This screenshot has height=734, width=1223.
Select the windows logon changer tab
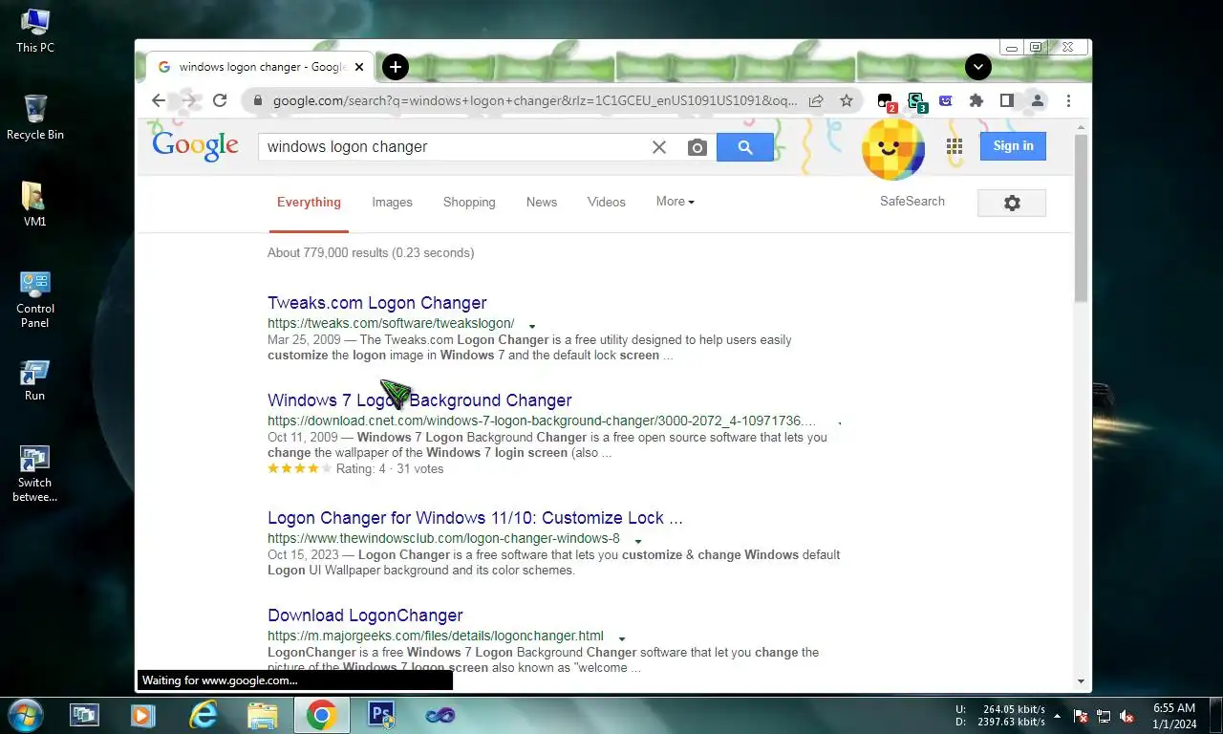click(x=261, y=67)
